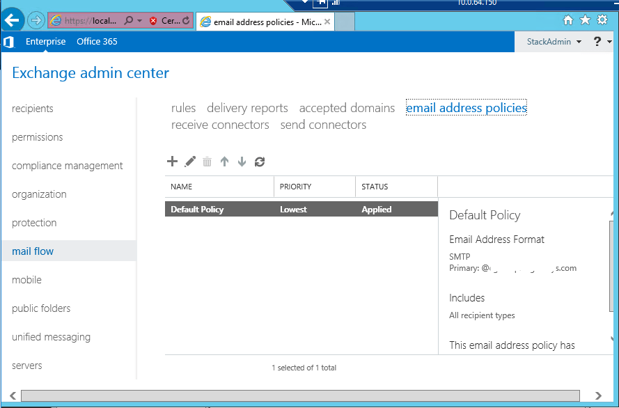Navigate to recipients in left sidebar
Image resolution: width=619 pixels, height=408 pixels.
point(33,109)
